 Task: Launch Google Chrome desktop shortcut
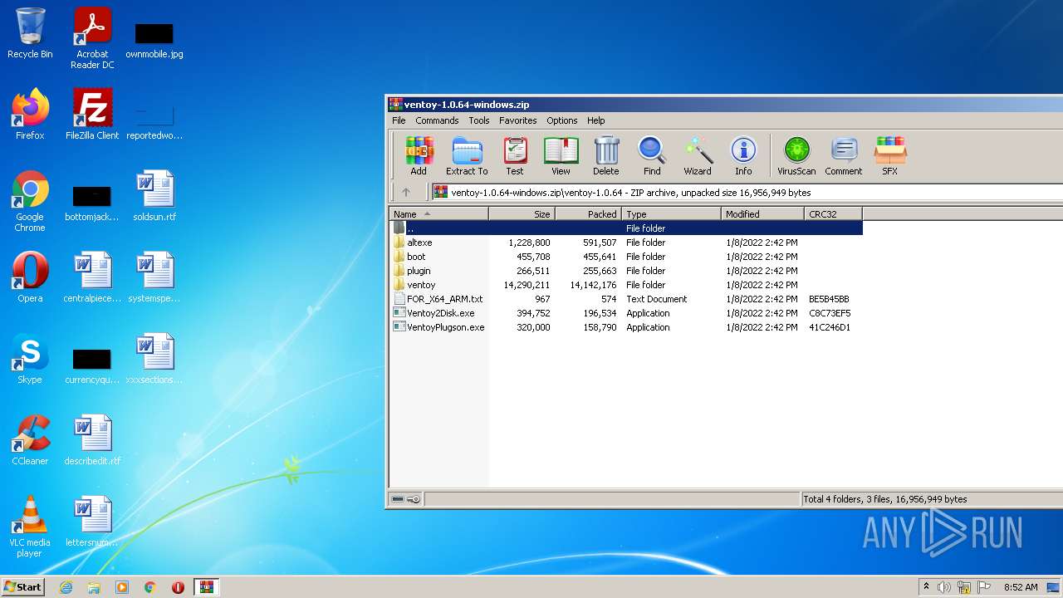tap(30, 201)
